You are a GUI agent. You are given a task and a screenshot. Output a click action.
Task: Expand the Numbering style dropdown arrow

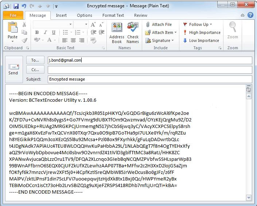coord(83,32)
